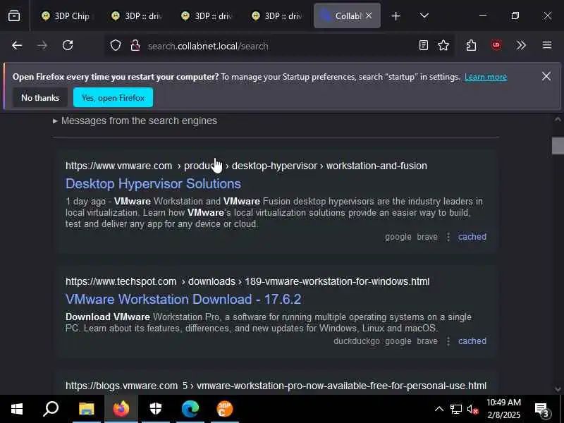Open Learn more link in notification bar
Image resolution: width=564 pixels, height=423 pixels.
486,77
